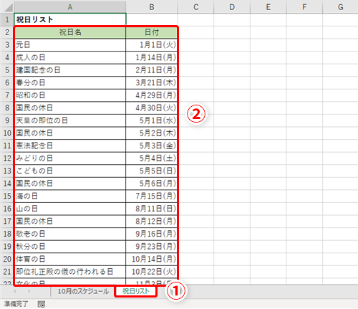Click the 日付 header cell

(x=152, y=32)
